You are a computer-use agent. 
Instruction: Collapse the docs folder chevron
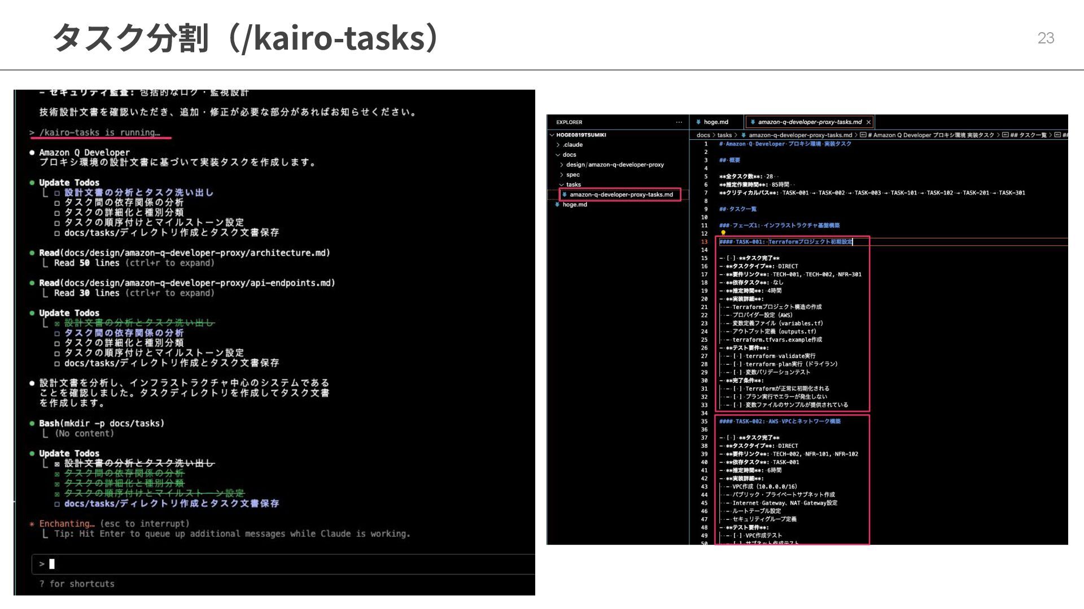[558, 155]
